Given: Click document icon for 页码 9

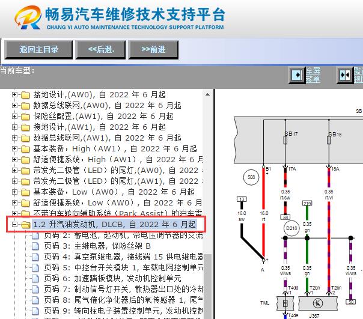Looking at the screenshot, I should (35, 311).
